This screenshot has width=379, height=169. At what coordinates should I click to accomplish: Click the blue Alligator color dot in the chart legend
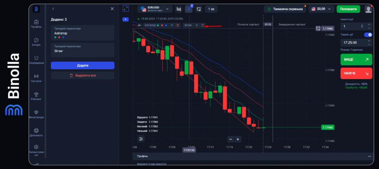166,25
